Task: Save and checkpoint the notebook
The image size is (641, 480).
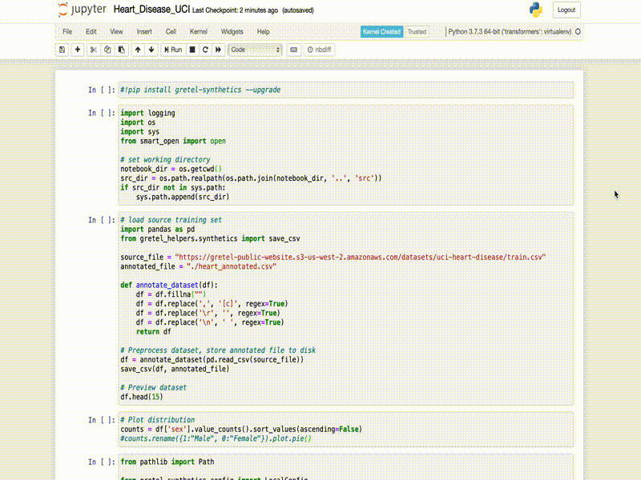Action: (62, 50)
